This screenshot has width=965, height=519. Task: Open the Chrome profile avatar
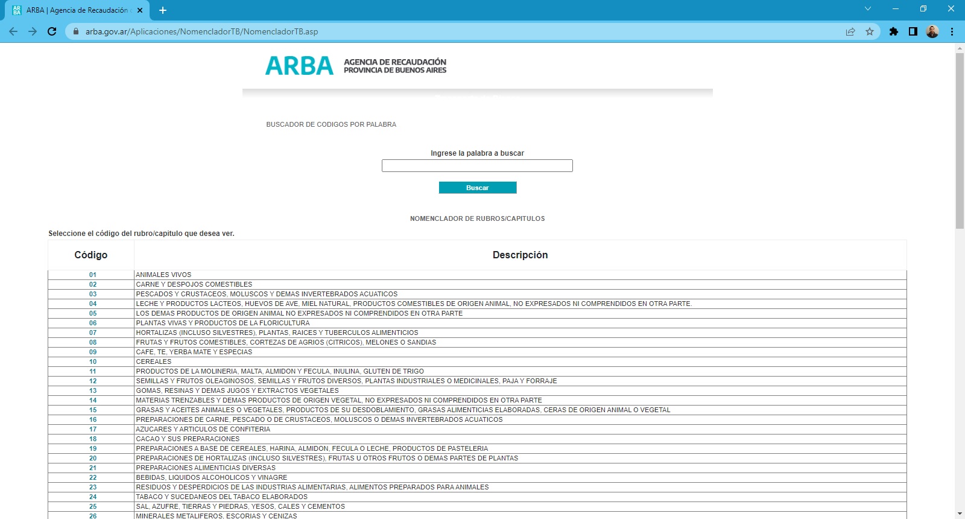[932, 31]
